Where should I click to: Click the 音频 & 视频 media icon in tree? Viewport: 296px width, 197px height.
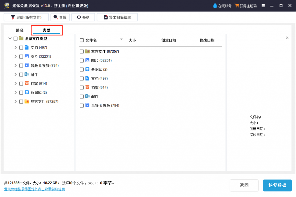pyautogui.click(x=27, y=65)
